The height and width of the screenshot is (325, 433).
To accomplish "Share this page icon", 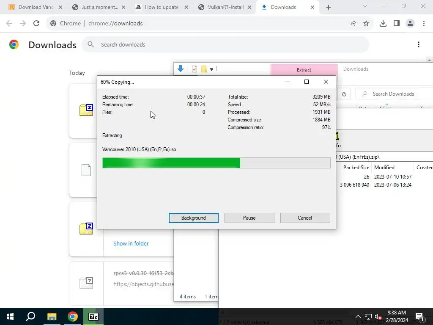I will point(353,24).
